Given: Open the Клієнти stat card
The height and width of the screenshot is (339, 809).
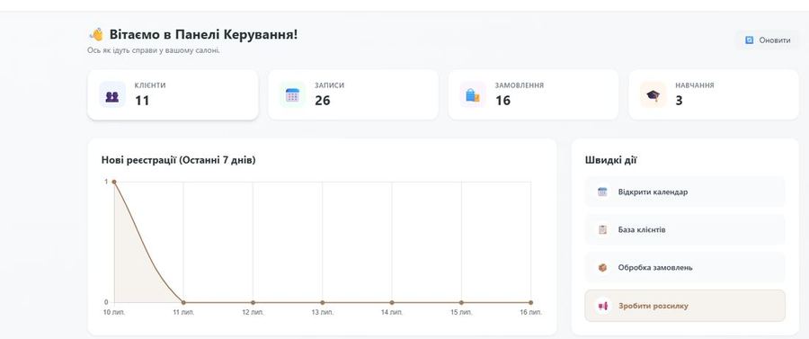Looking at the screenshot, I should click(173, 94).
